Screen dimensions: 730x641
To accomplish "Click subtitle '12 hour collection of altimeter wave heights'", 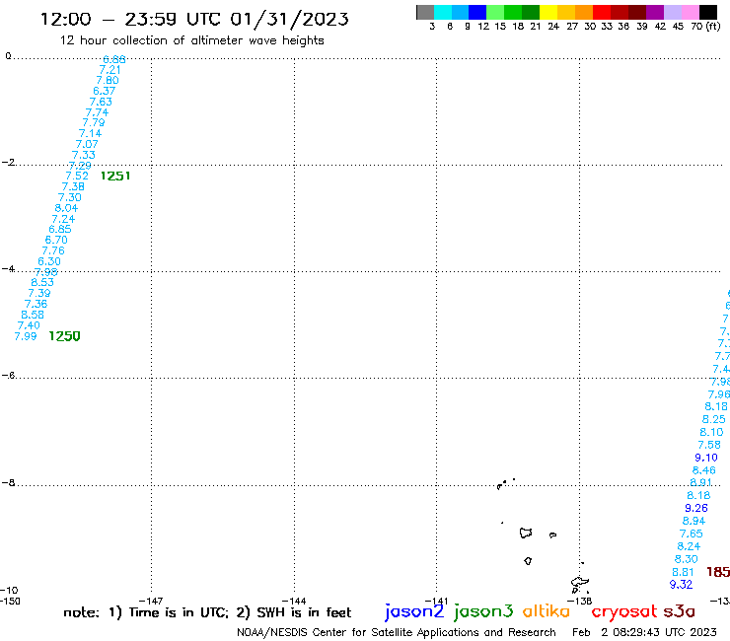I will coord(191,40).
